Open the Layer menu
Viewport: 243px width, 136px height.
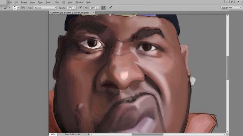(33, 2)
